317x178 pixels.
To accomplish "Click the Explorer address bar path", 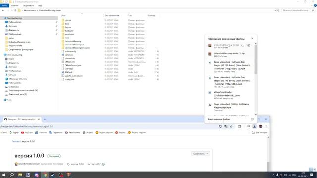I will 146,10.
